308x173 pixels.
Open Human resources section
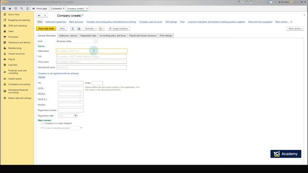click(16, 53)
